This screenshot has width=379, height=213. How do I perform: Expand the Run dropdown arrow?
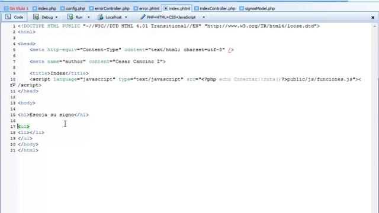point(88,17)
